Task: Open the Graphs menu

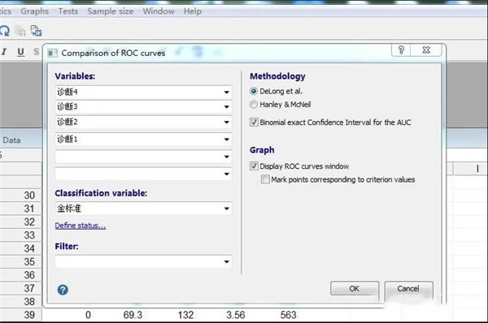Action: (34, 11)
